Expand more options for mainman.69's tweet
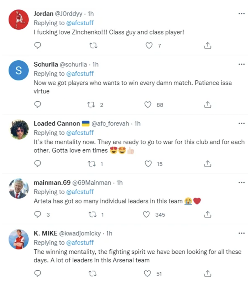Screen dimensions: 248x281 point(242,182)
